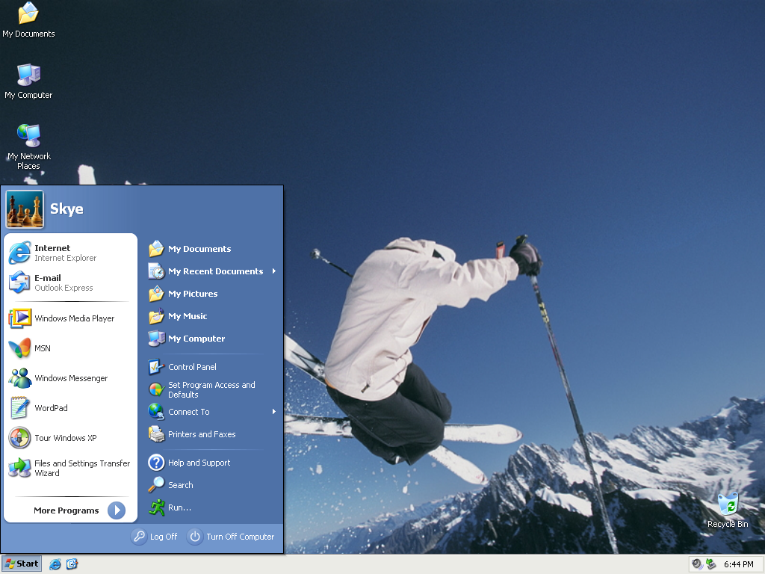Open the volume control in system tray
This screenshot has height=574, width=765.
point(696,564)
